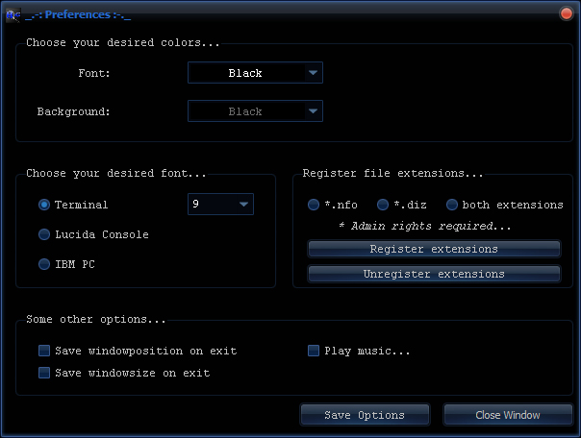Click the app icon in the title bar
581x438 pixels.
(x=12, y=12)
